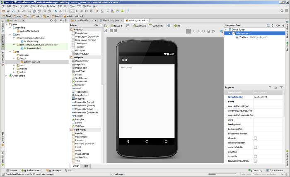The image size is (290, 177).
Task: Open the locale globe dropdown
Action: click(x=169, y=26)
